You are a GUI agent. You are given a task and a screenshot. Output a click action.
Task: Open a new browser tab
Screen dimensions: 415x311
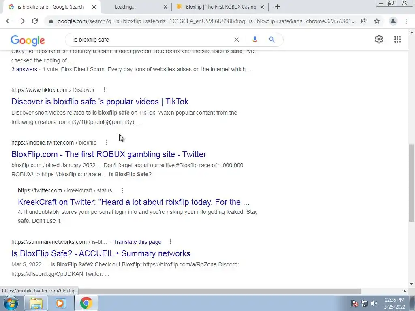(x=277, y=7)
